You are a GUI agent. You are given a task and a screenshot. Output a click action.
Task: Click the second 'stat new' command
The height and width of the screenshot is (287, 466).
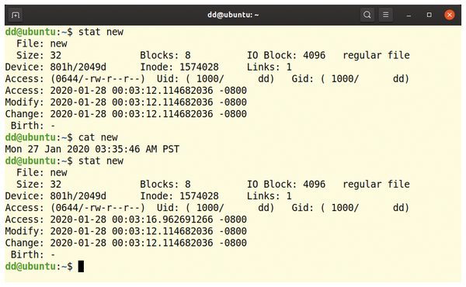tap(101, 161)
